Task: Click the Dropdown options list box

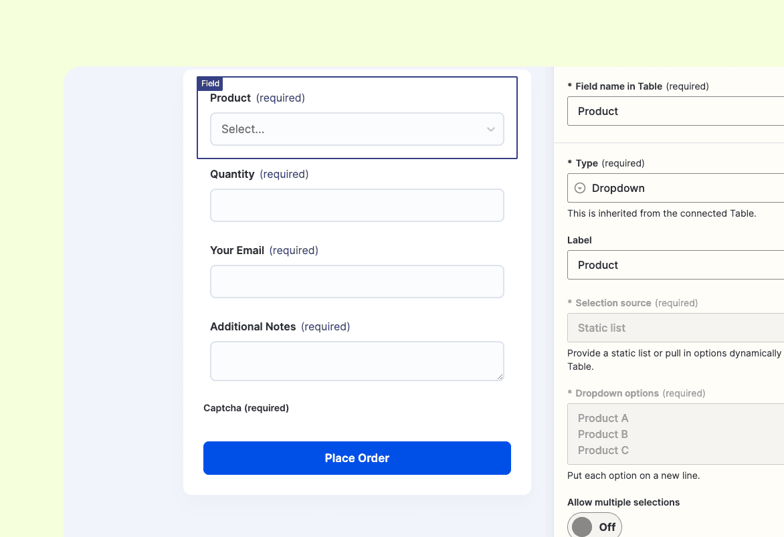Action: pos(676,434)
